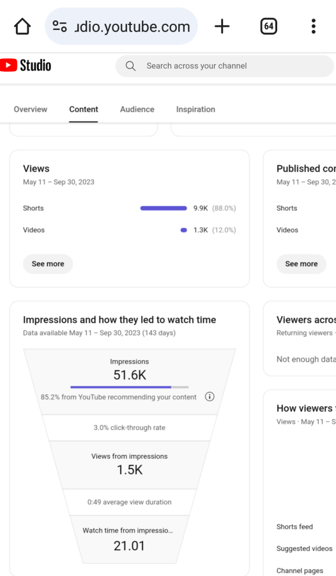The height and width of the screenshot is (576, 336).
Task: Click the 0:49 average view duration row
Action: click(130, 502)
